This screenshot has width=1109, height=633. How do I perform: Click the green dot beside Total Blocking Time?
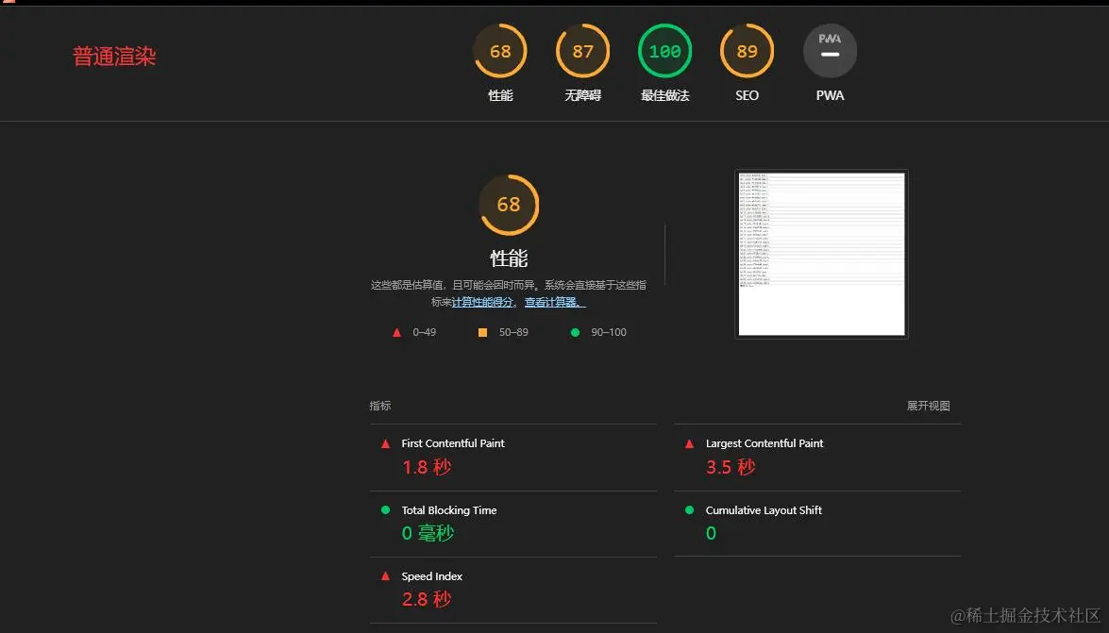[x=385, y=510]
